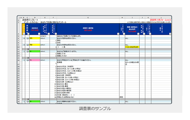Open filter dropdown in column K header

[x=150, y=34]
